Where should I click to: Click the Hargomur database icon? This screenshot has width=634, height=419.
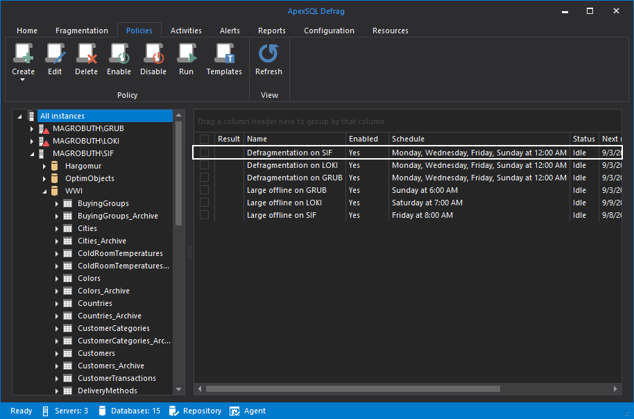point(55,166)
